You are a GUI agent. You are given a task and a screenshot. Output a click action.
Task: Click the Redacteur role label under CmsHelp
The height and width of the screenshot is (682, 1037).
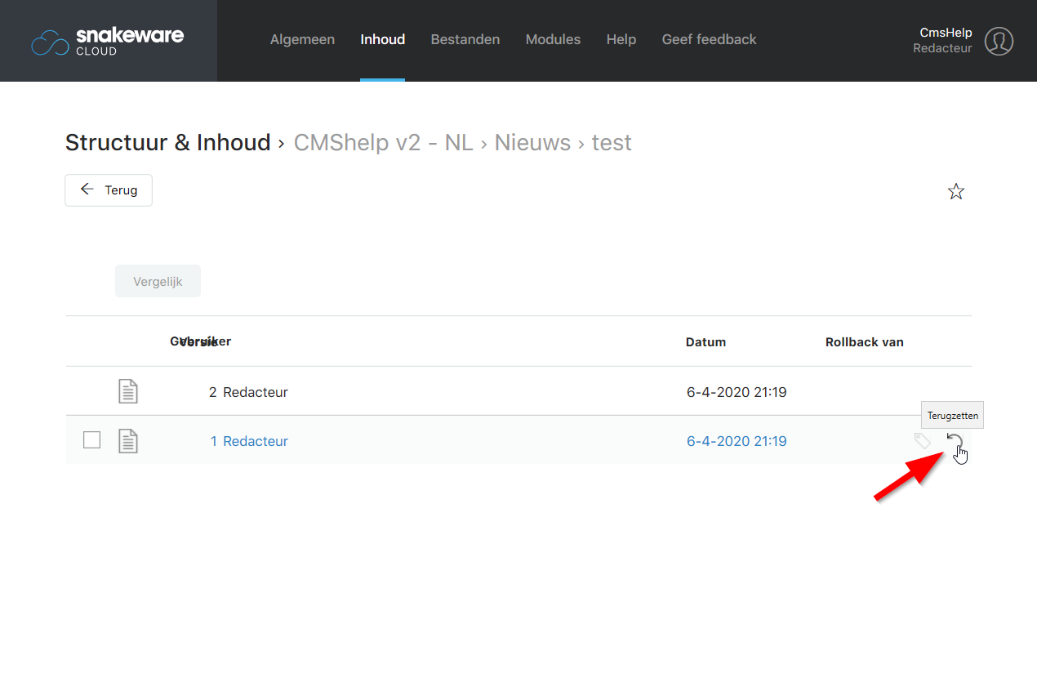[x=942, y=48]
